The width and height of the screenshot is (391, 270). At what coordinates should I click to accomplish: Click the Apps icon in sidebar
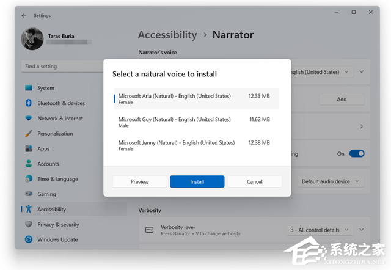coord(28,148)
